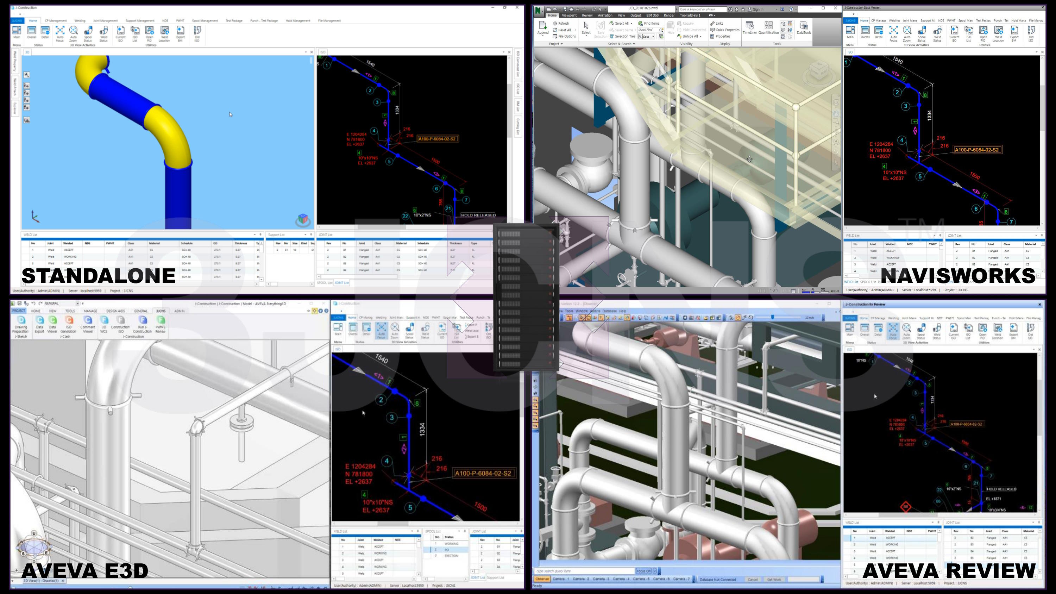
Task: Open the WELD List panel dropdown in Standalone
Action: click(254, 235)
